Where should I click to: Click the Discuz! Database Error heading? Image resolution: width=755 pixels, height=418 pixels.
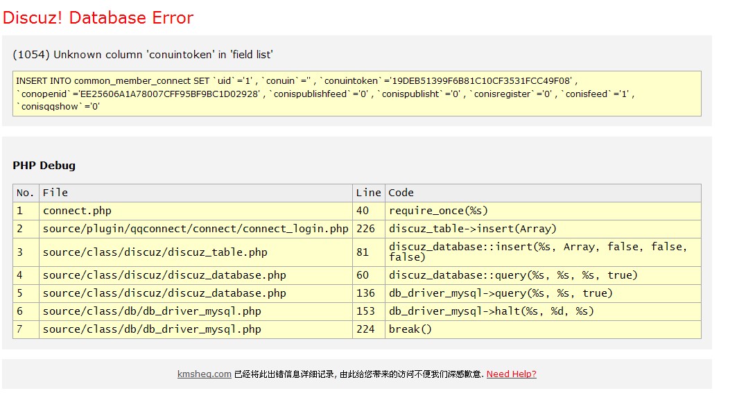click(x=98, y=18)
